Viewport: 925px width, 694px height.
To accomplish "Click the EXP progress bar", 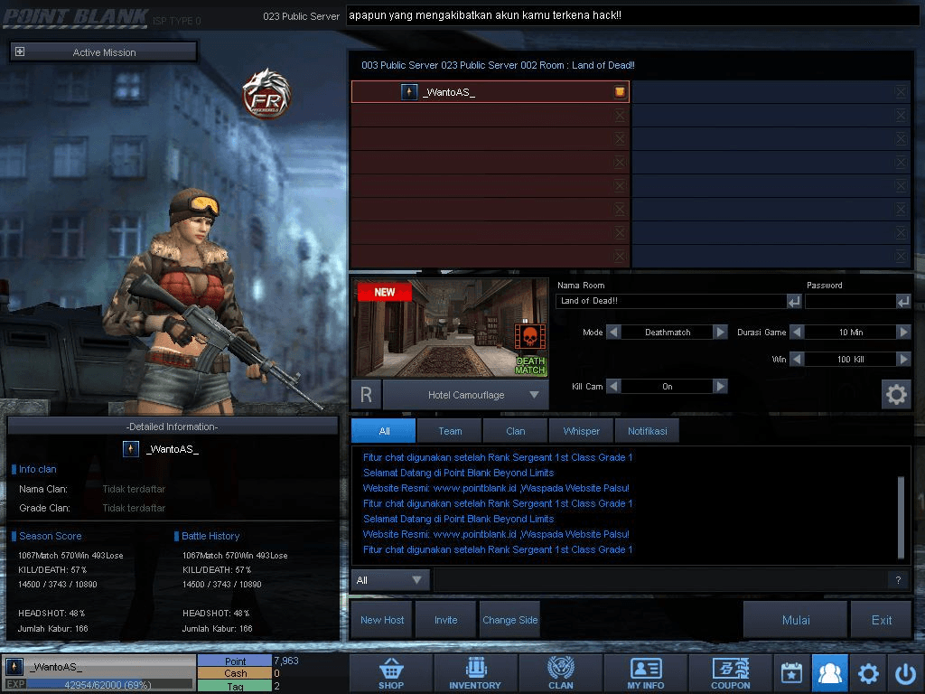I will pos(109,685).
